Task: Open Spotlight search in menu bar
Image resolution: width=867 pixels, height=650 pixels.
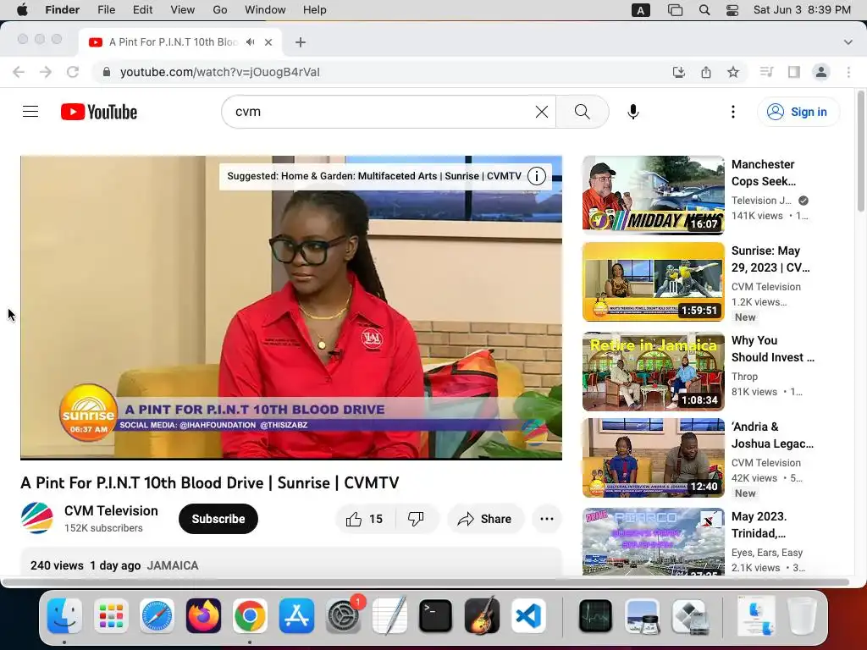Action: tap(704, 10)
